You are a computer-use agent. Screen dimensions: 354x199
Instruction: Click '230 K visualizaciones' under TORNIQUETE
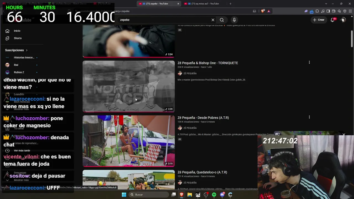[188, 67]
